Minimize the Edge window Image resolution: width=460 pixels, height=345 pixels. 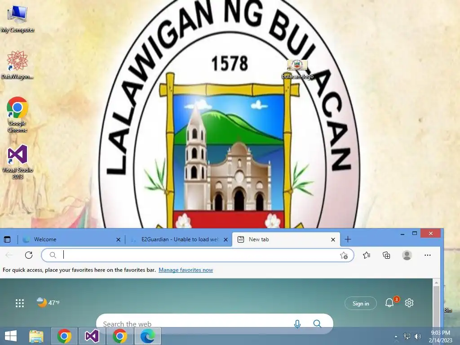[402, 234]
